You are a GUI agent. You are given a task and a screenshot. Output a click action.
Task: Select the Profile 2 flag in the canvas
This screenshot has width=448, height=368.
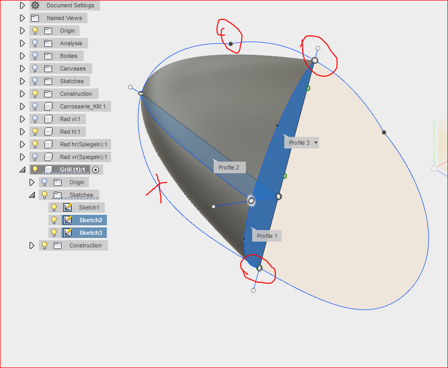click(230, 167)
